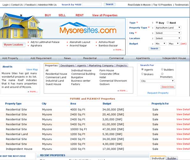Open Residential in navigation bar
Viewport: 190px width, 160px height.
[x=90, y=58]
